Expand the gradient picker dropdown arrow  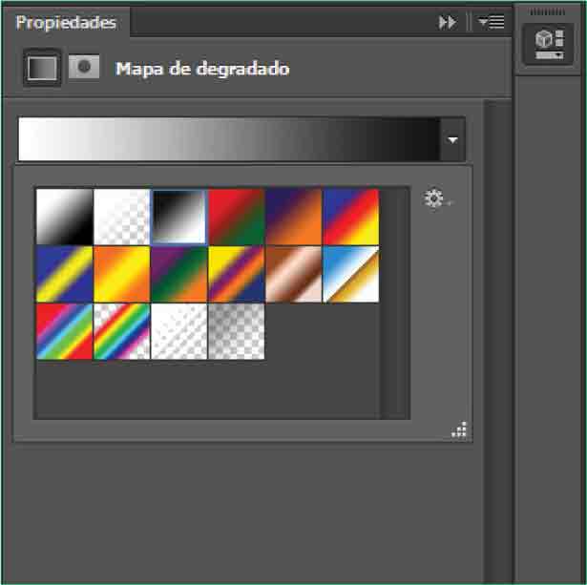[453, 139]
